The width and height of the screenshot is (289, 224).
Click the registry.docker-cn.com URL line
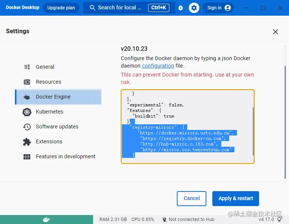pyautogui.click(x=183, y=139)
